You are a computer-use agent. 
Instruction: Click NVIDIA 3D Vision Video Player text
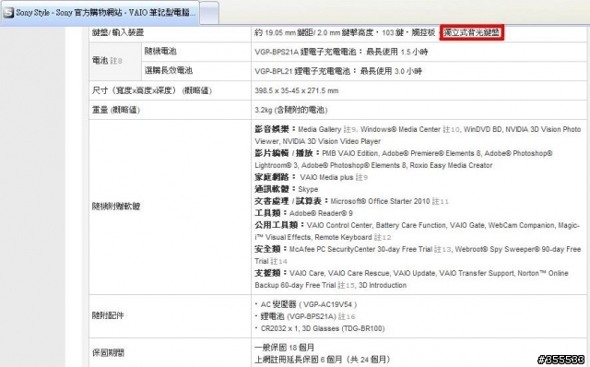click(x=332, y=141)
